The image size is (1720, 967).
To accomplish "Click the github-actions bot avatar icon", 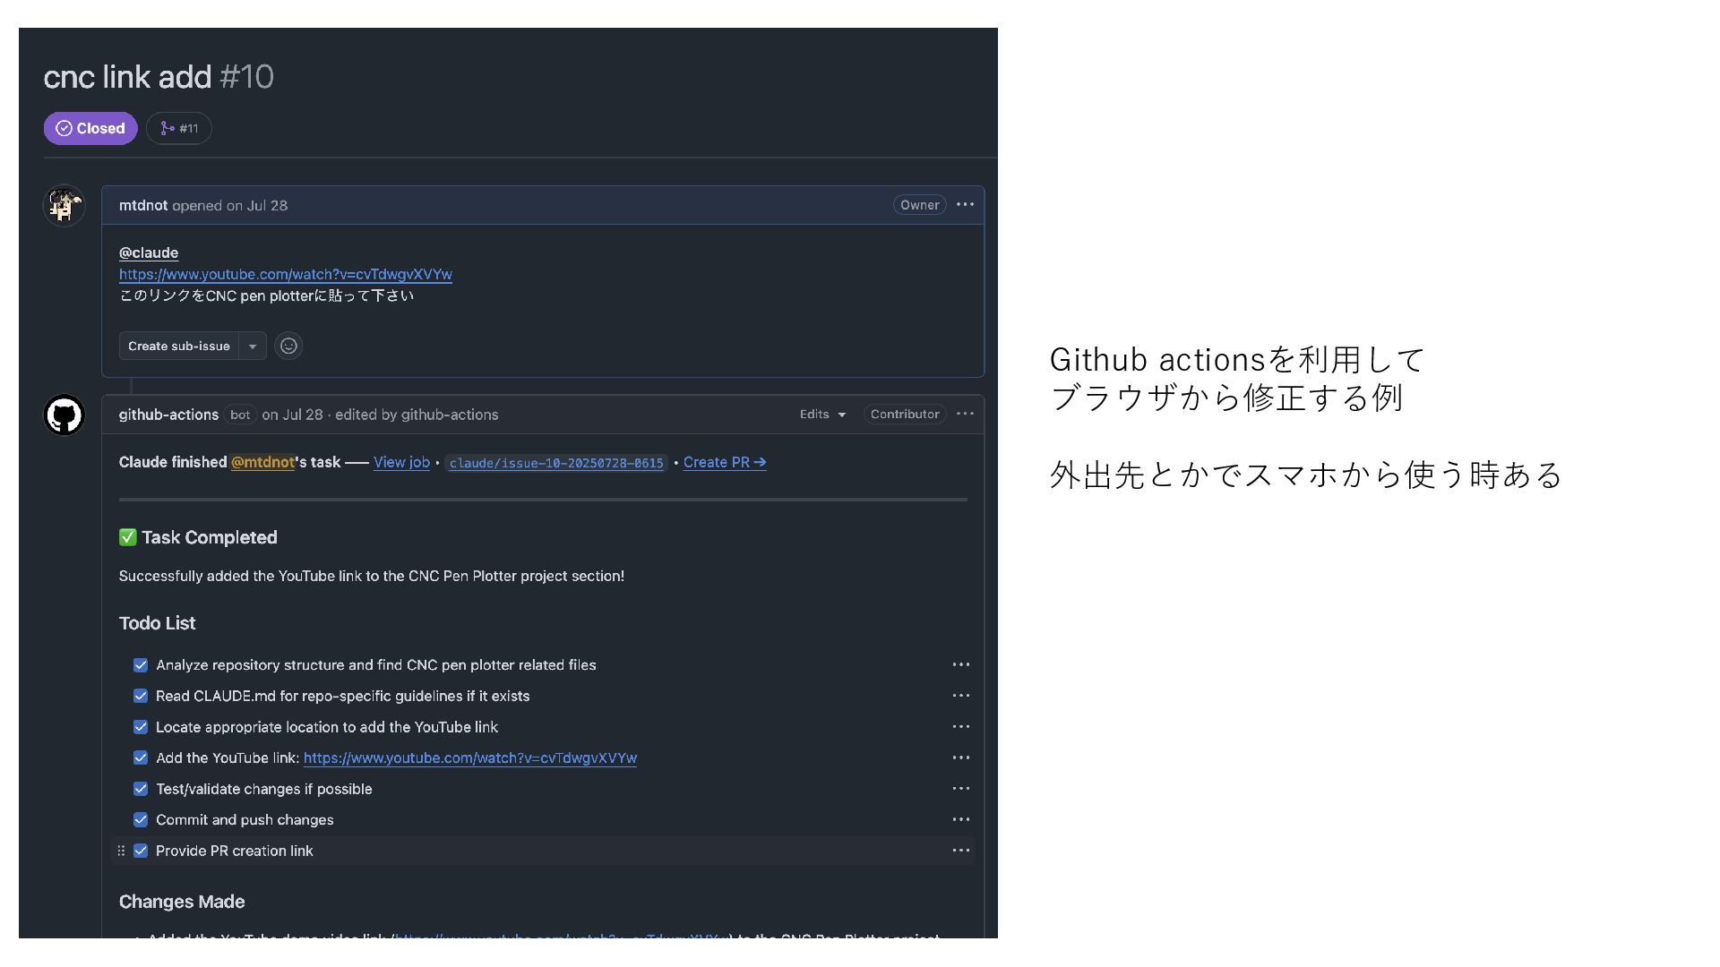I will point(64,415).
